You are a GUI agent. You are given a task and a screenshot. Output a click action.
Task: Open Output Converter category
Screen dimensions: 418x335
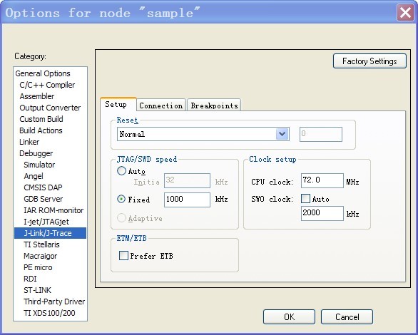click(50, 108)
